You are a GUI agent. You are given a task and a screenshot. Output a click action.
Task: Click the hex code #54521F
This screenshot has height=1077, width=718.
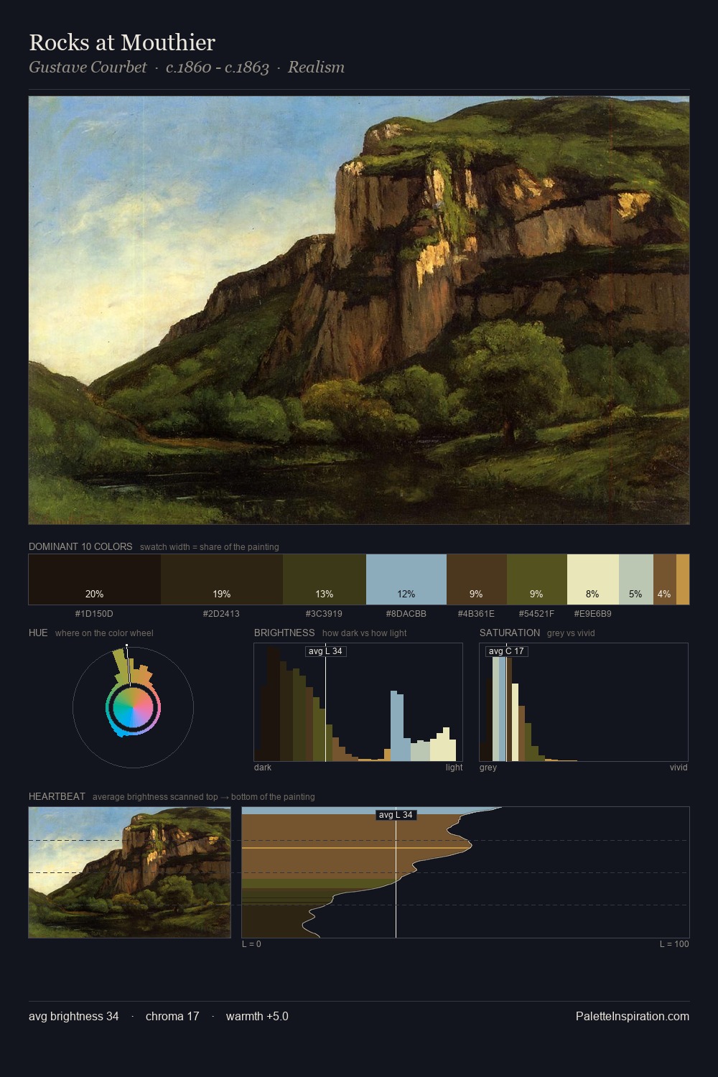536,614
